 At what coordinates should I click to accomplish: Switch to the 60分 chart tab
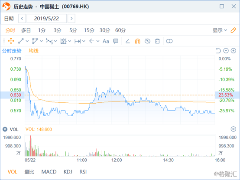(120, 30)
